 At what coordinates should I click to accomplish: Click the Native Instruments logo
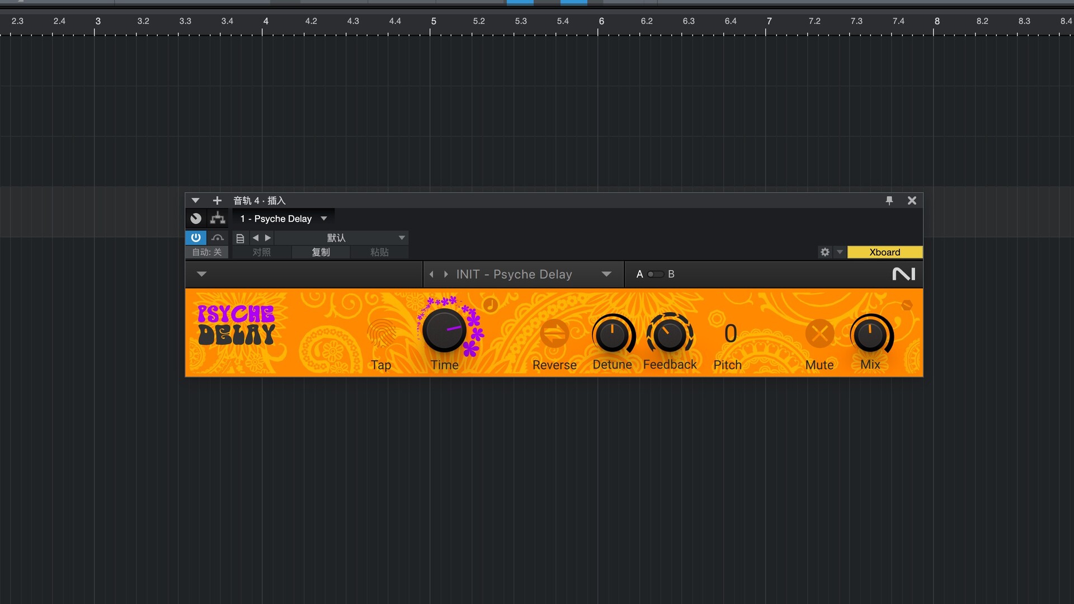(x=904, y=274)
